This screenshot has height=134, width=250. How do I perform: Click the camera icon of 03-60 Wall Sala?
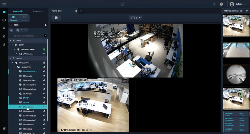20,80
